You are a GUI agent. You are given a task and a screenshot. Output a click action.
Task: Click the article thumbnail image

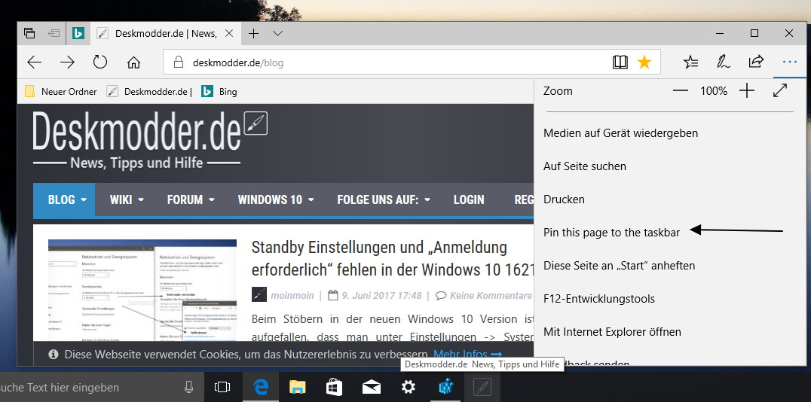pyautogui.click(x=142, y=290)
